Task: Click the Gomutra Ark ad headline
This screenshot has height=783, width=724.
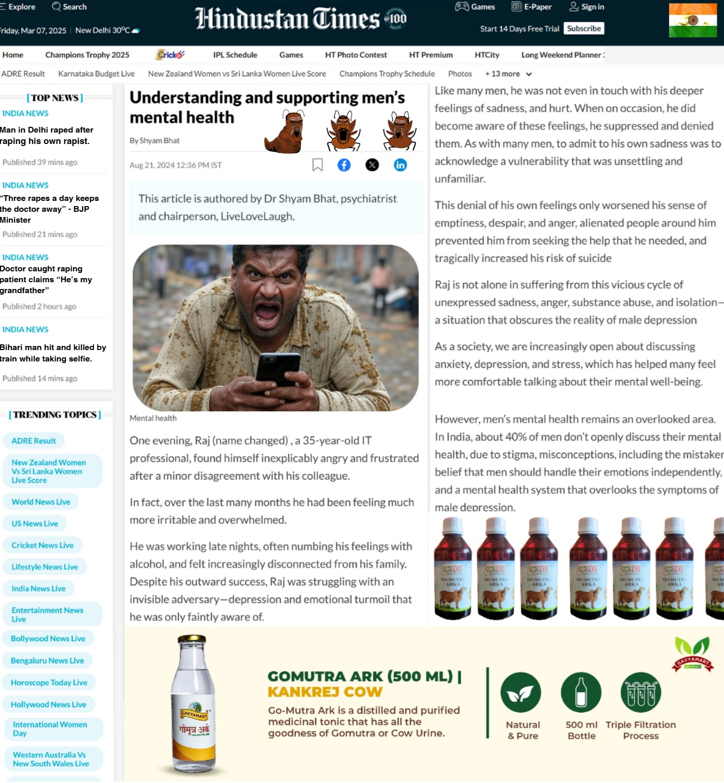Action: [x=364, y=684]
